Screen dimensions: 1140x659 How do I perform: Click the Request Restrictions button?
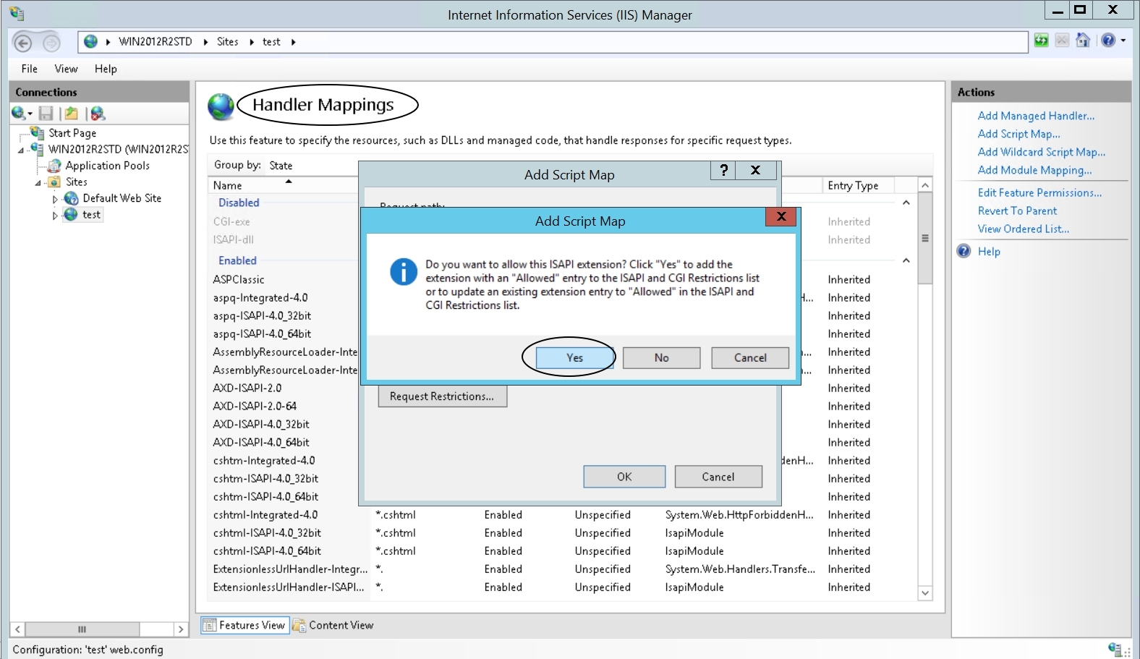pos(442,396)
